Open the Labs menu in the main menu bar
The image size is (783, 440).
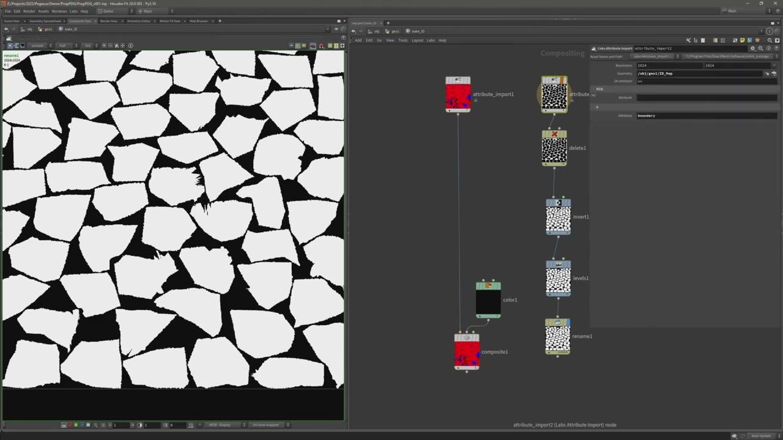point(73,11)
